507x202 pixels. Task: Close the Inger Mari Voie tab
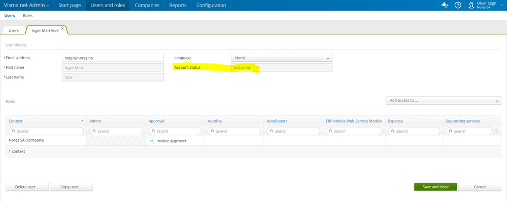(62, 28)
